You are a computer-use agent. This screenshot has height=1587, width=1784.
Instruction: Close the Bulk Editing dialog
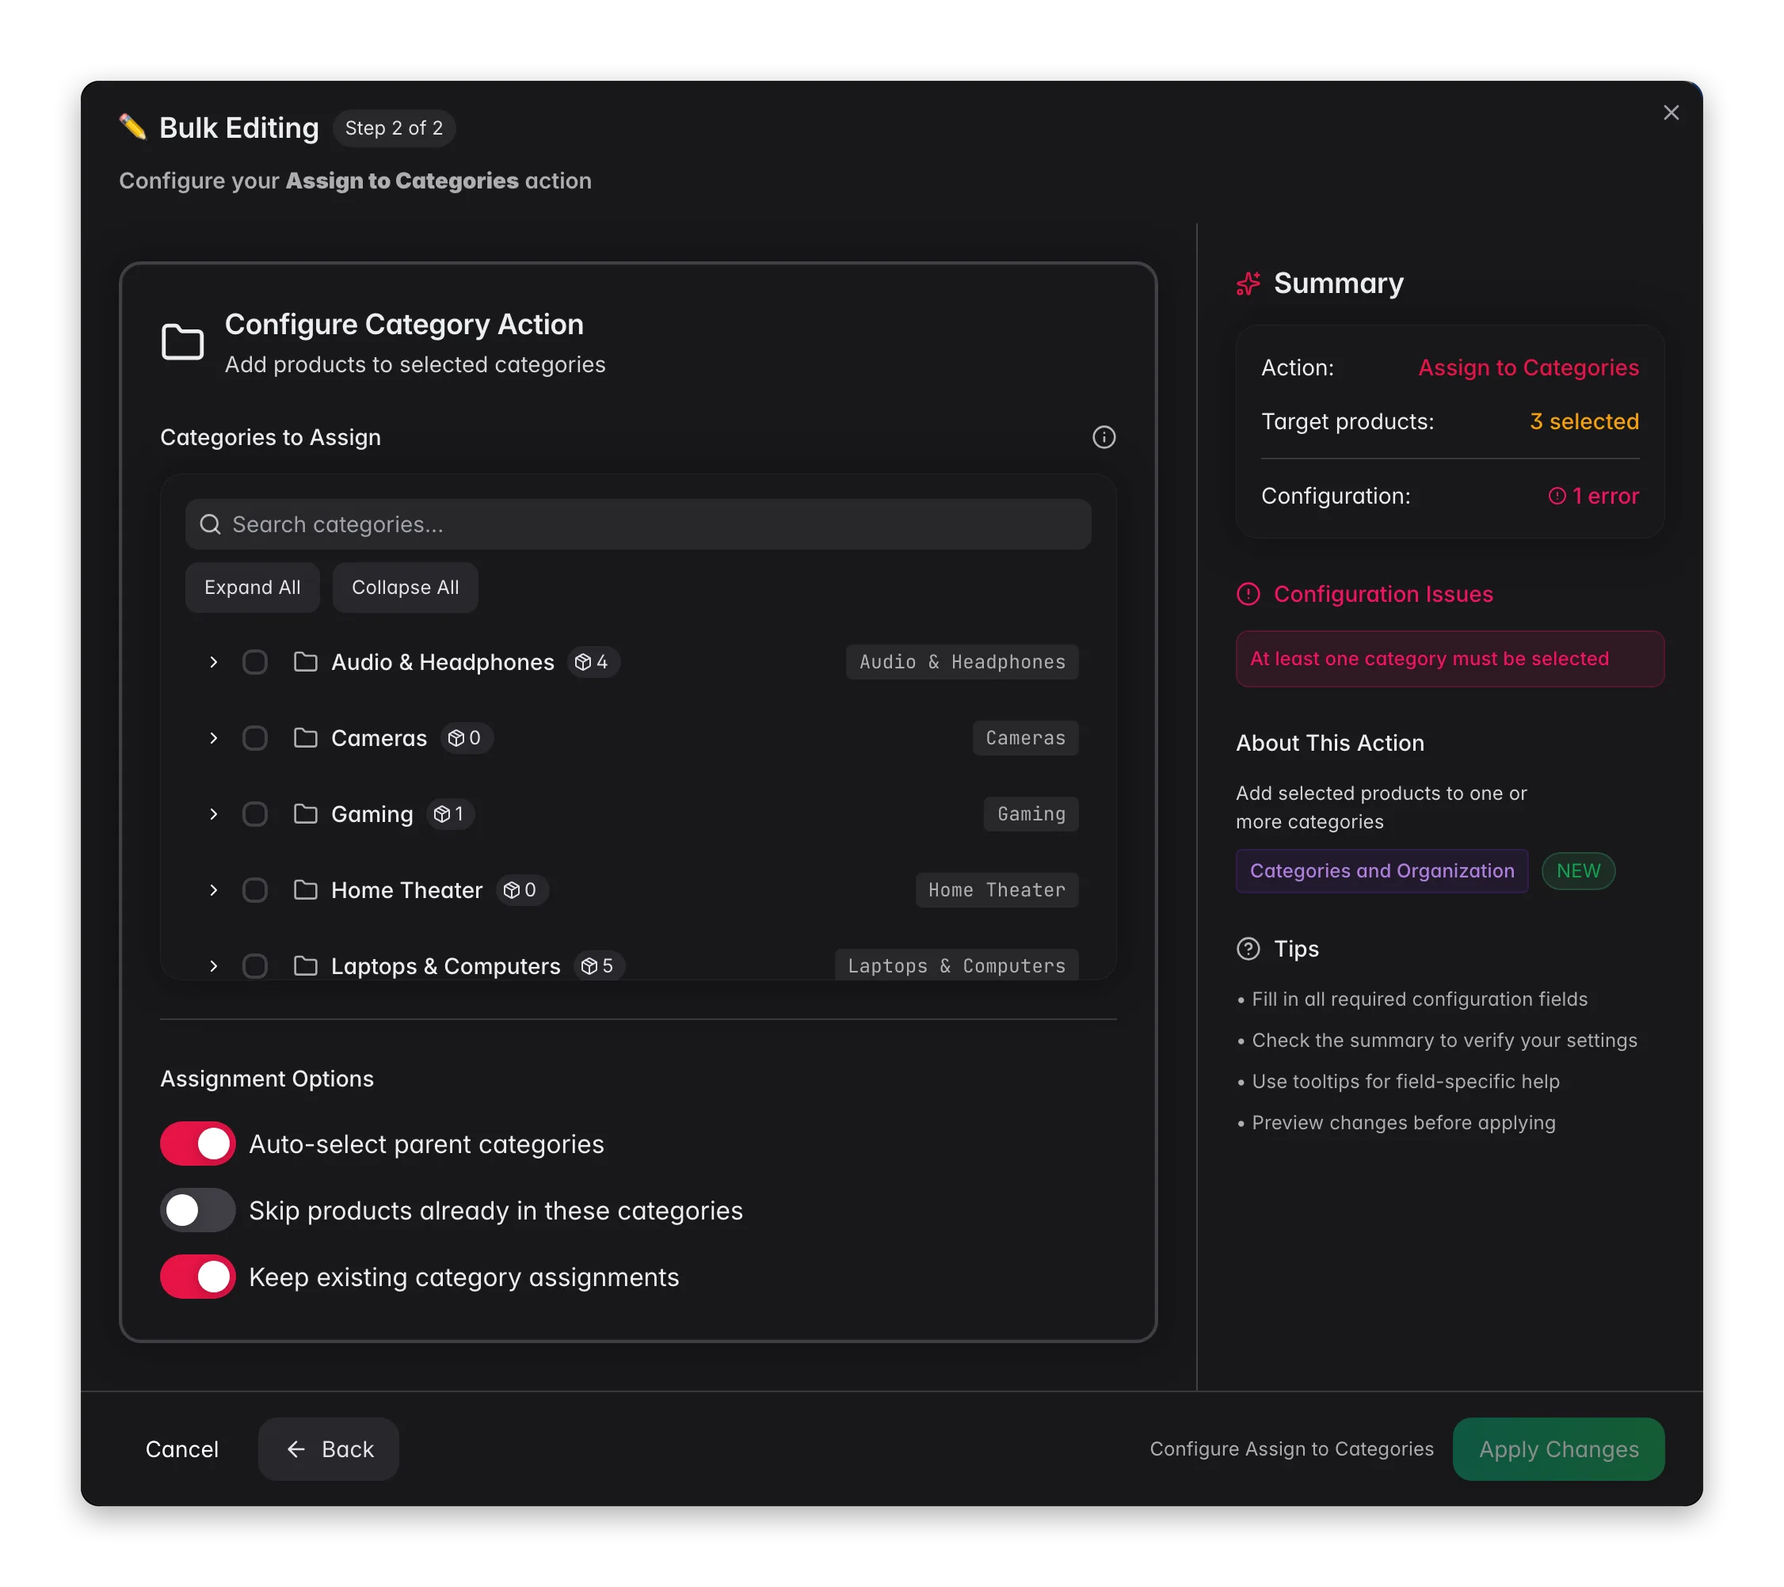[x=1670, y=112]
